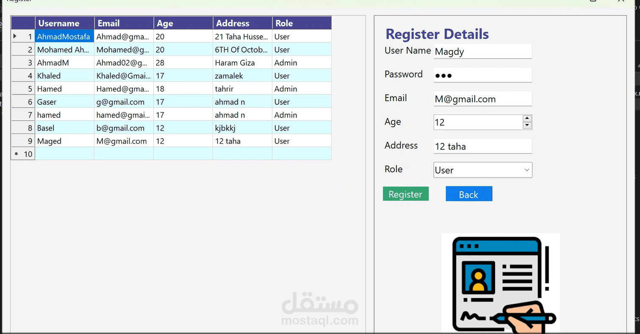Select the 6TH Of Octob... address cell
640x334 pixels.
pyautogui.click(x=243, y=50)
